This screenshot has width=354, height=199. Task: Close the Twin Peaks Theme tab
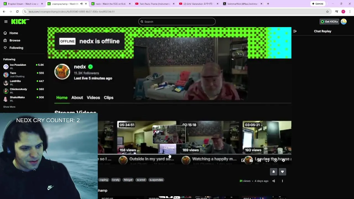pyautogui.click(x=174, y=4)
